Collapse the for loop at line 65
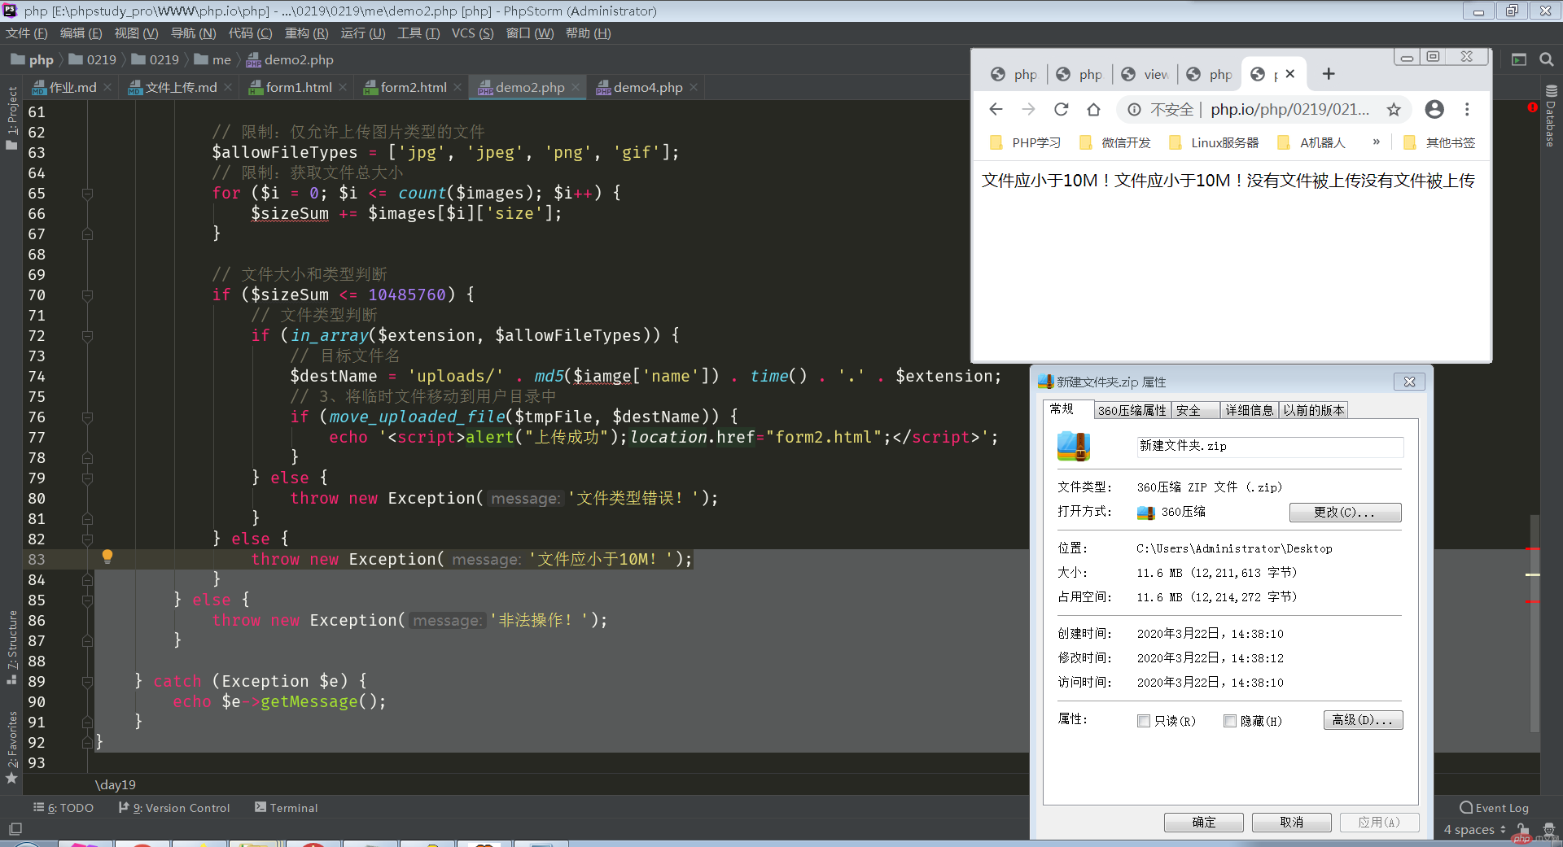This screenshot has width=1563, height=847. pos(87,194)
